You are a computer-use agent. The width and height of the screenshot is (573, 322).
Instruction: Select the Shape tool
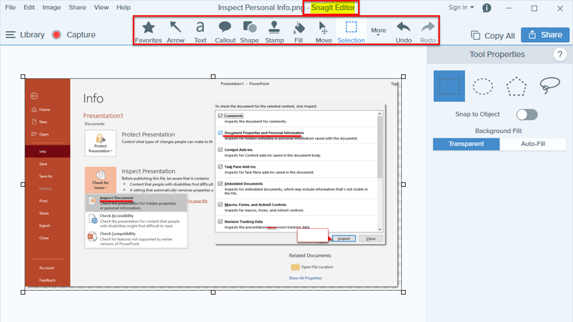pos(249,31)
